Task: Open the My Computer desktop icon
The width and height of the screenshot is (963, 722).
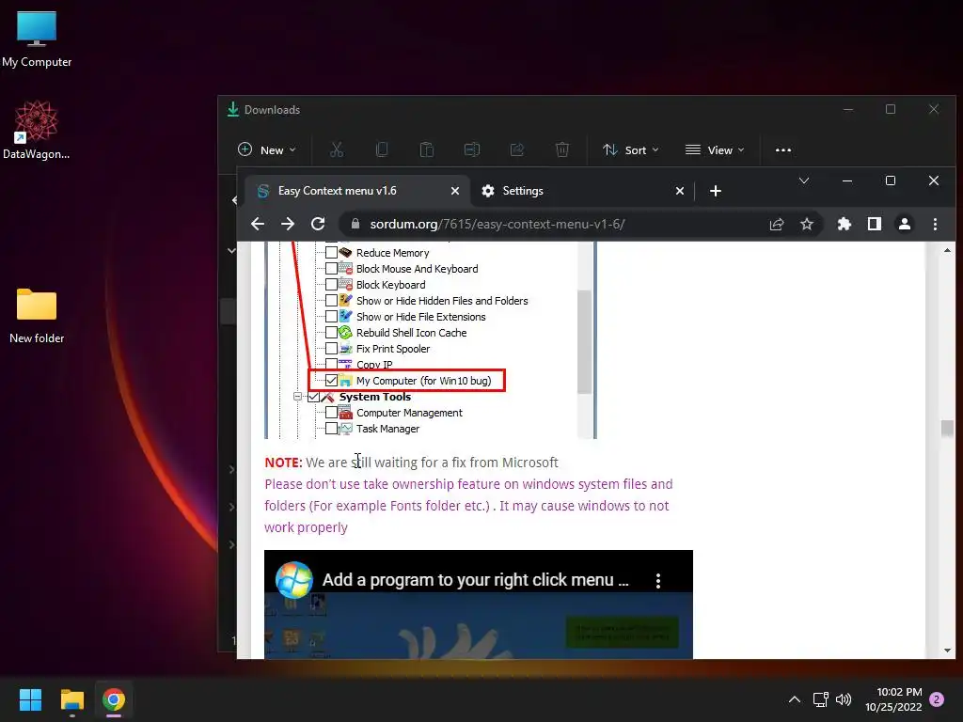Action: click(x=37, y=39)
